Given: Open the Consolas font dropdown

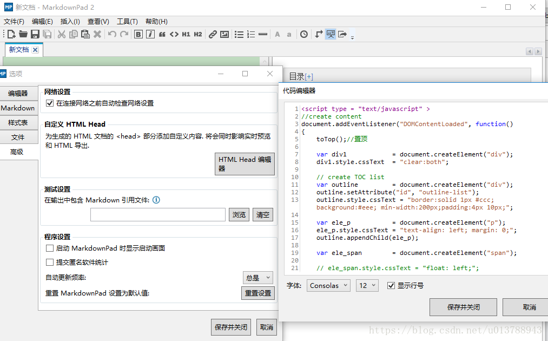Looking at the screenshot, I should pos(328,286).
